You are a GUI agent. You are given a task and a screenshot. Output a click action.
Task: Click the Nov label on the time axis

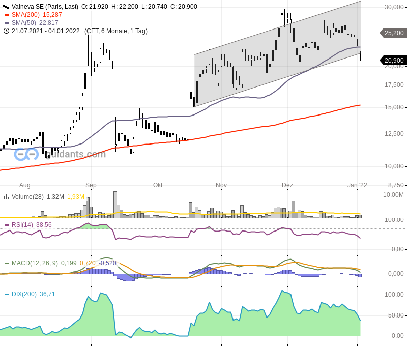coord(221,185)
